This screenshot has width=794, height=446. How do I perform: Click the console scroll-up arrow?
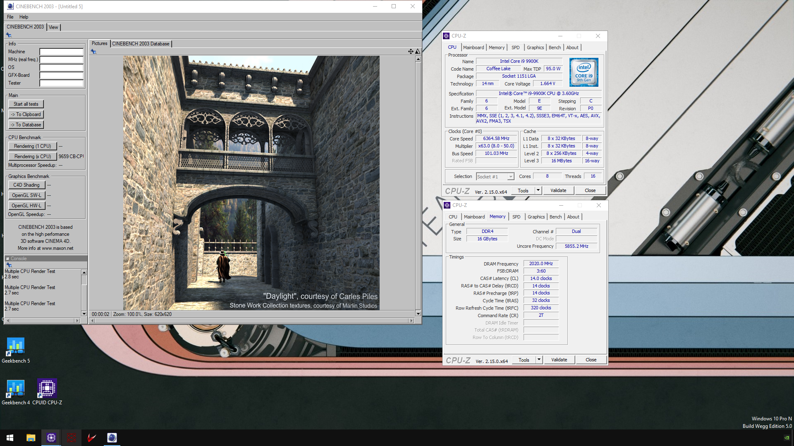(84, 273)
